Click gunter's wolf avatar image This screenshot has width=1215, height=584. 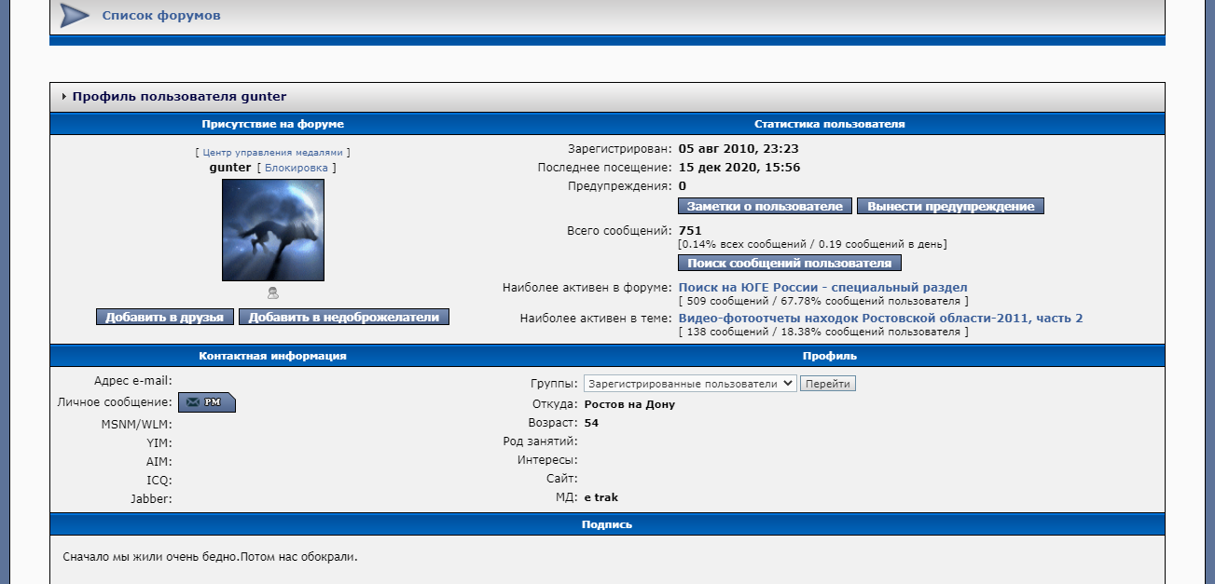click(x=272, y=229)
